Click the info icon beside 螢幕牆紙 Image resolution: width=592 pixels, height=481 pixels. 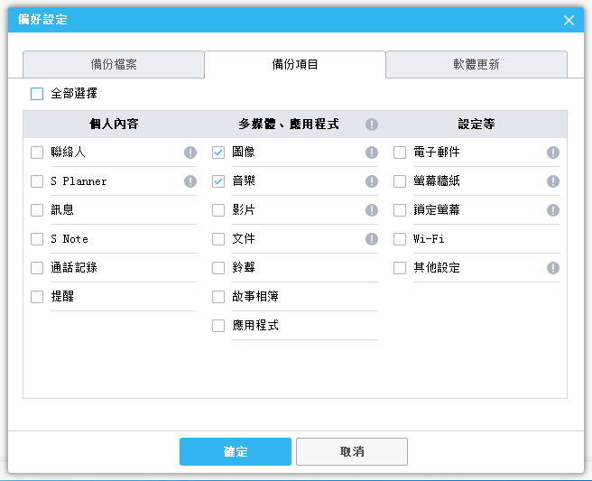[x=553, y=181]
